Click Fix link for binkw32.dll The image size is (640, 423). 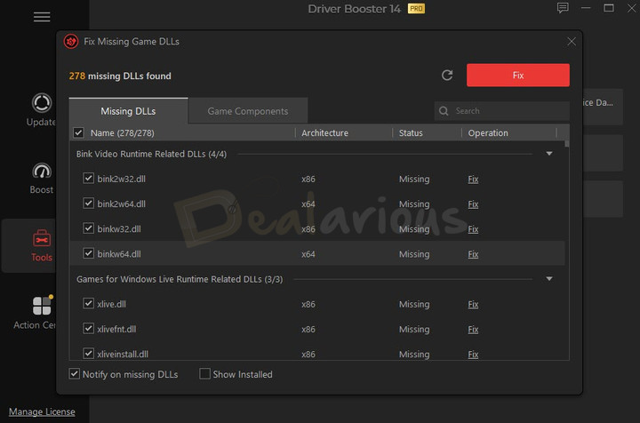tap(473, 229)
